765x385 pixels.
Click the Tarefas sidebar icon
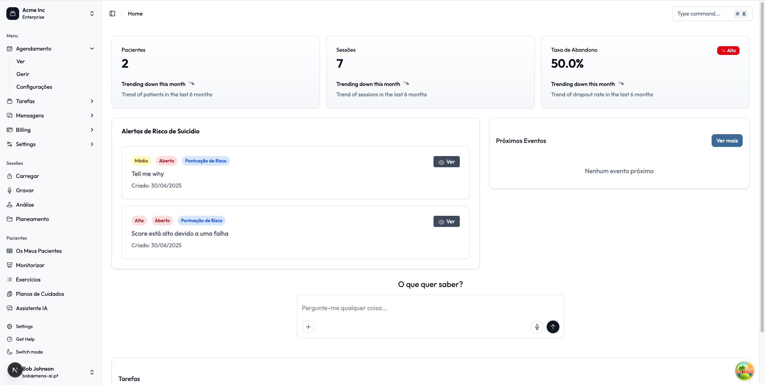tap(10, 101)
